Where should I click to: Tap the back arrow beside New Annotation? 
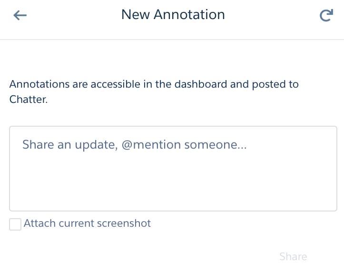click(x=20, y=15)
